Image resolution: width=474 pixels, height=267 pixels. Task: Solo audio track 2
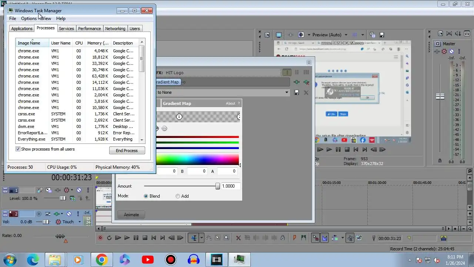(78, 214)
